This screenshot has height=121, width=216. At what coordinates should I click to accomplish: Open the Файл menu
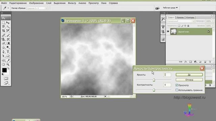(x=4, y=3)
